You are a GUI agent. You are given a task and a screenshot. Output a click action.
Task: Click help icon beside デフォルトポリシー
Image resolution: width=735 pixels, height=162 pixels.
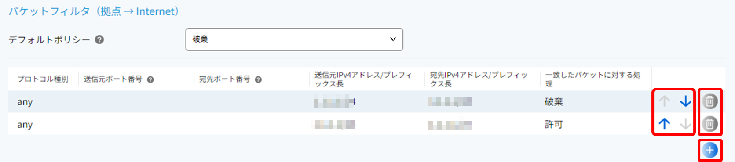(99, 40)
